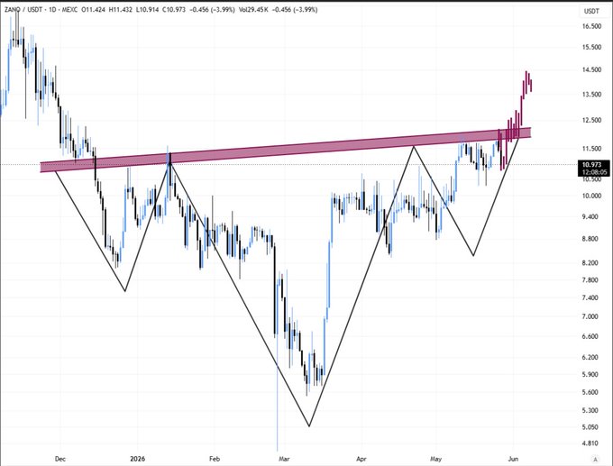Viewport: 613px width, 466px height.
Task: Click the 6.200 price axis label
Action: (x=591, y=357)
